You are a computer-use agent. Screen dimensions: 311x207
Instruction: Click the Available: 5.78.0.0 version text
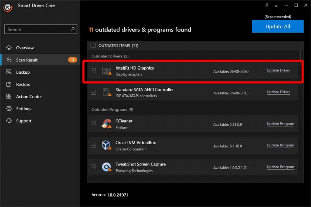(227, 124)
